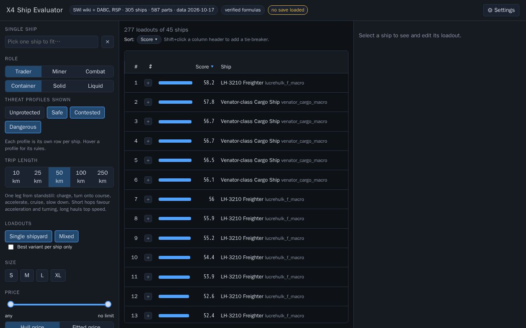Set trip length to 100 km
The image size is (526, 328).
(81, 177)
